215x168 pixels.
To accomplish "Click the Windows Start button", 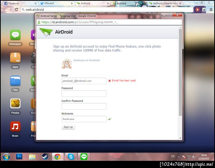I will [6, 157].
